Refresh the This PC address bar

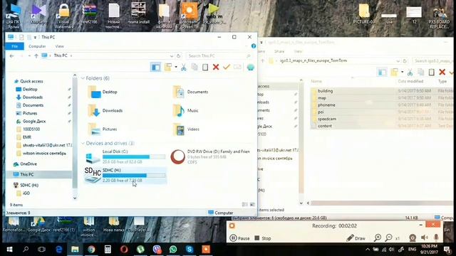point(179,55)
